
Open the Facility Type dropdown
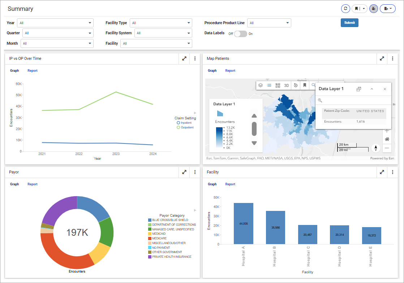[x=161, y=23]
